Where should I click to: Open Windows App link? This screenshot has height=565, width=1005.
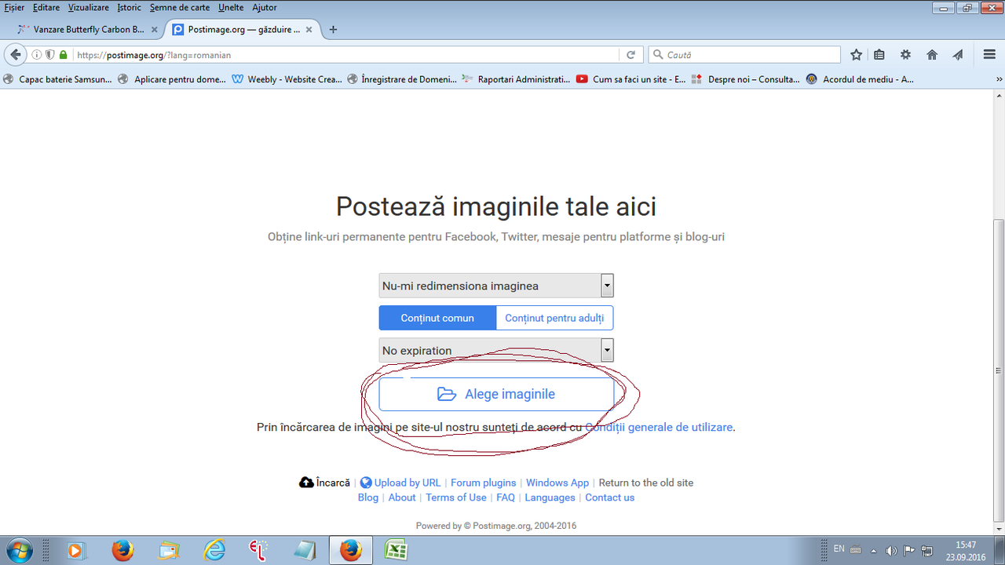coord(557,483)
